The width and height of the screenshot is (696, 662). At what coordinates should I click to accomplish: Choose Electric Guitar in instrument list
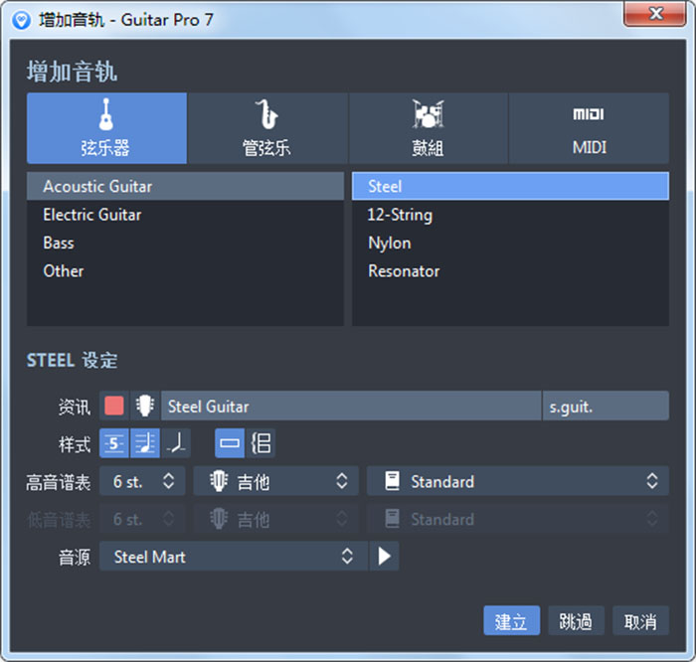coord(185,215)
